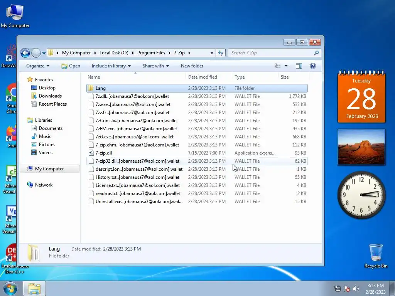Open the Action Center flag tray icon
The height and width of the screenshot is (296, 395).
[x=347, y=289]
